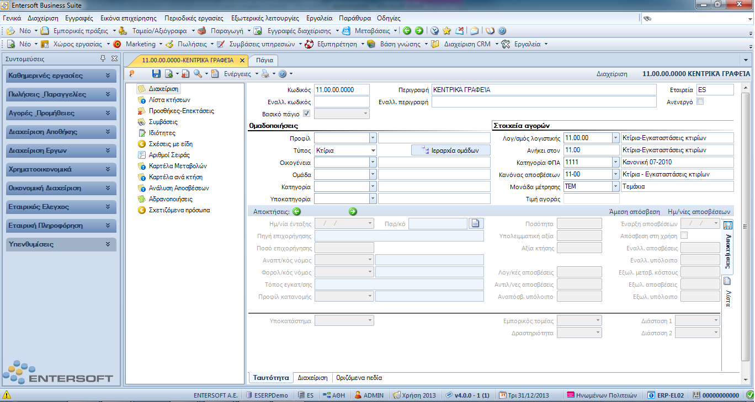Expand the Χρηματοοικονομικά section
This screenshot has height=402, width=755.
pos(61,169)
